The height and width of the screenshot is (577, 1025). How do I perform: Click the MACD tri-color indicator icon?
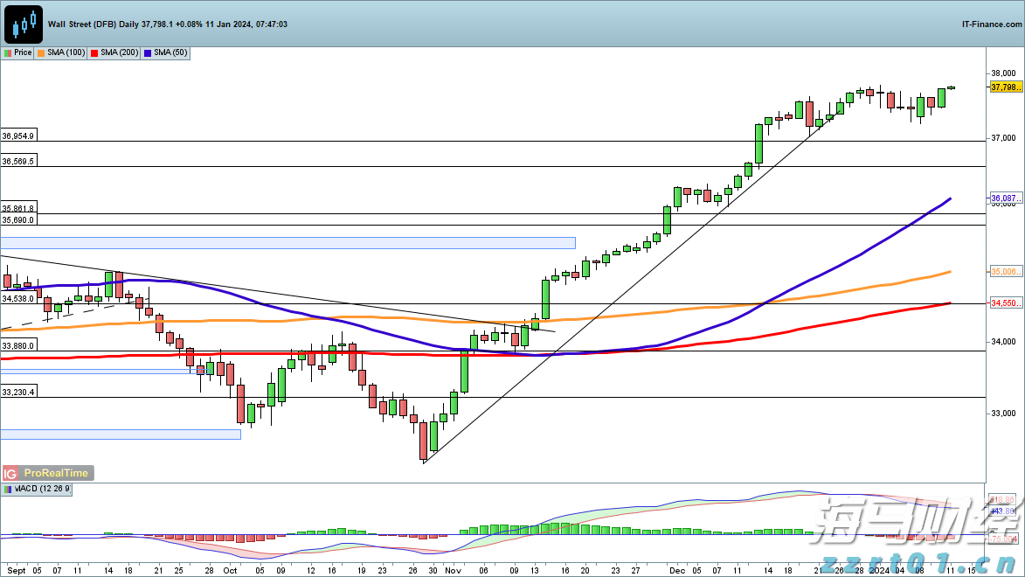point(9,490)
